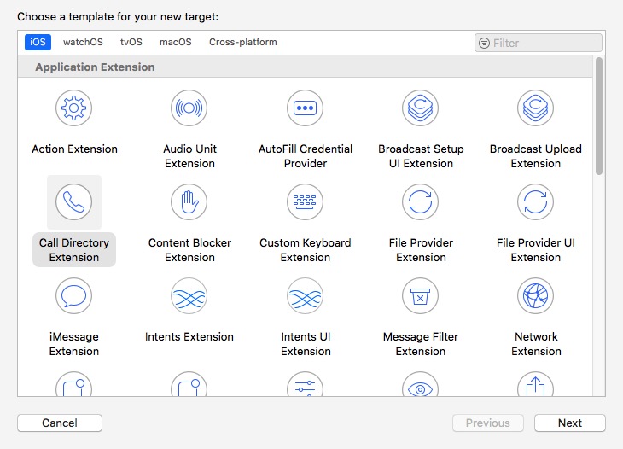Pick the Broadcast Setup UI Extension icon
Screen dimensions: 623x449
421,108
